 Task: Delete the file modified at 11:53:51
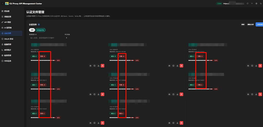102,123
